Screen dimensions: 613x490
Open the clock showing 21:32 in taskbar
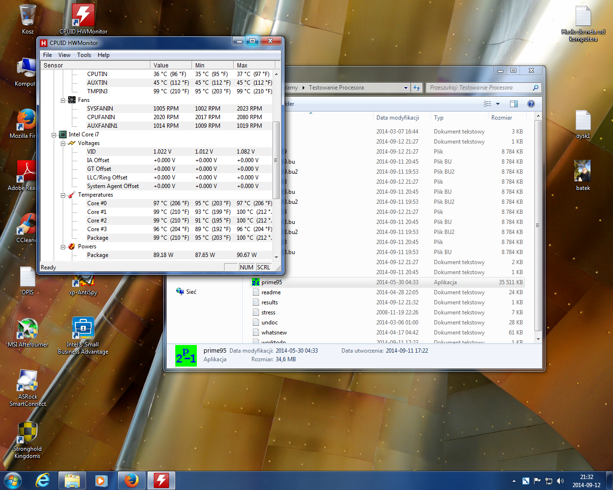[586, 481]
